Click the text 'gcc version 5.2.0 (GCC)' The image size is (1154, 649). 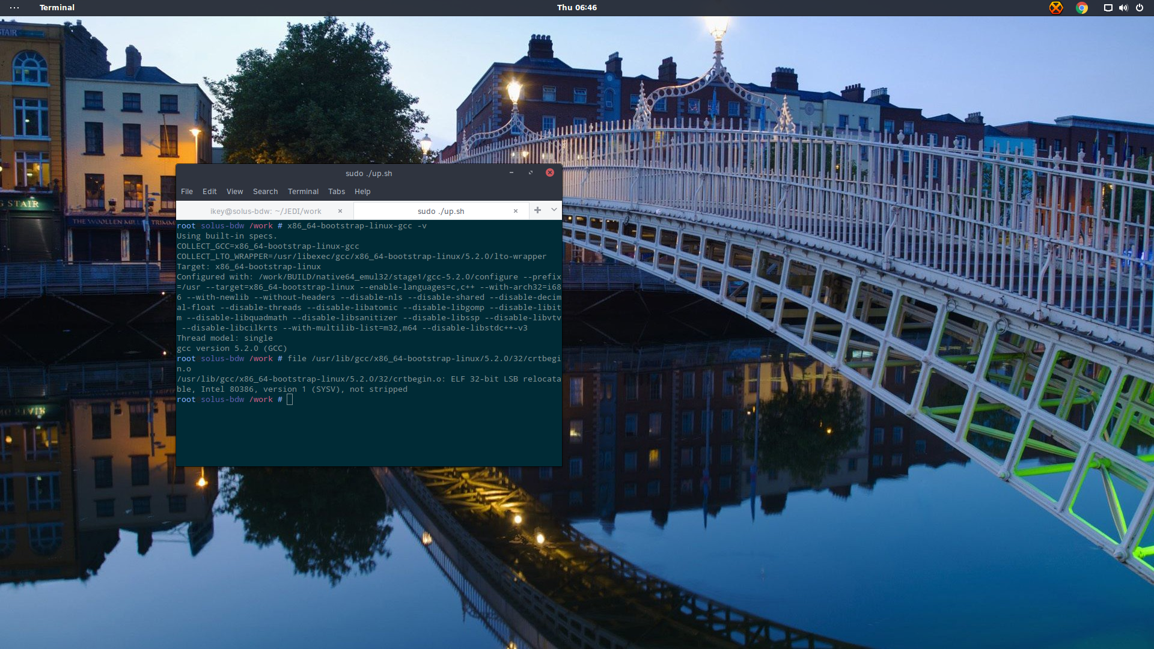(232, 349)
